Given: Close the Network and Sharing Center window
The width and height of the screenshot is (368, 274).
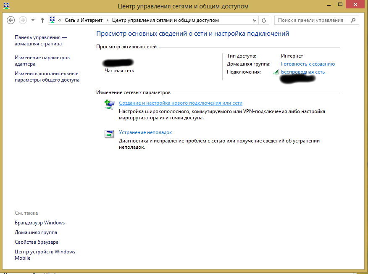Looking at the screenshot, I should pos(356,5).
